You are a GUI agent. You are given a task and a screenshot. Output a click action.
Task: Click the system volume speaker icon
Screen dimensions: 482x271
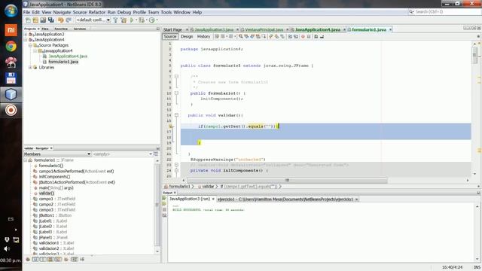click(7, 248)
